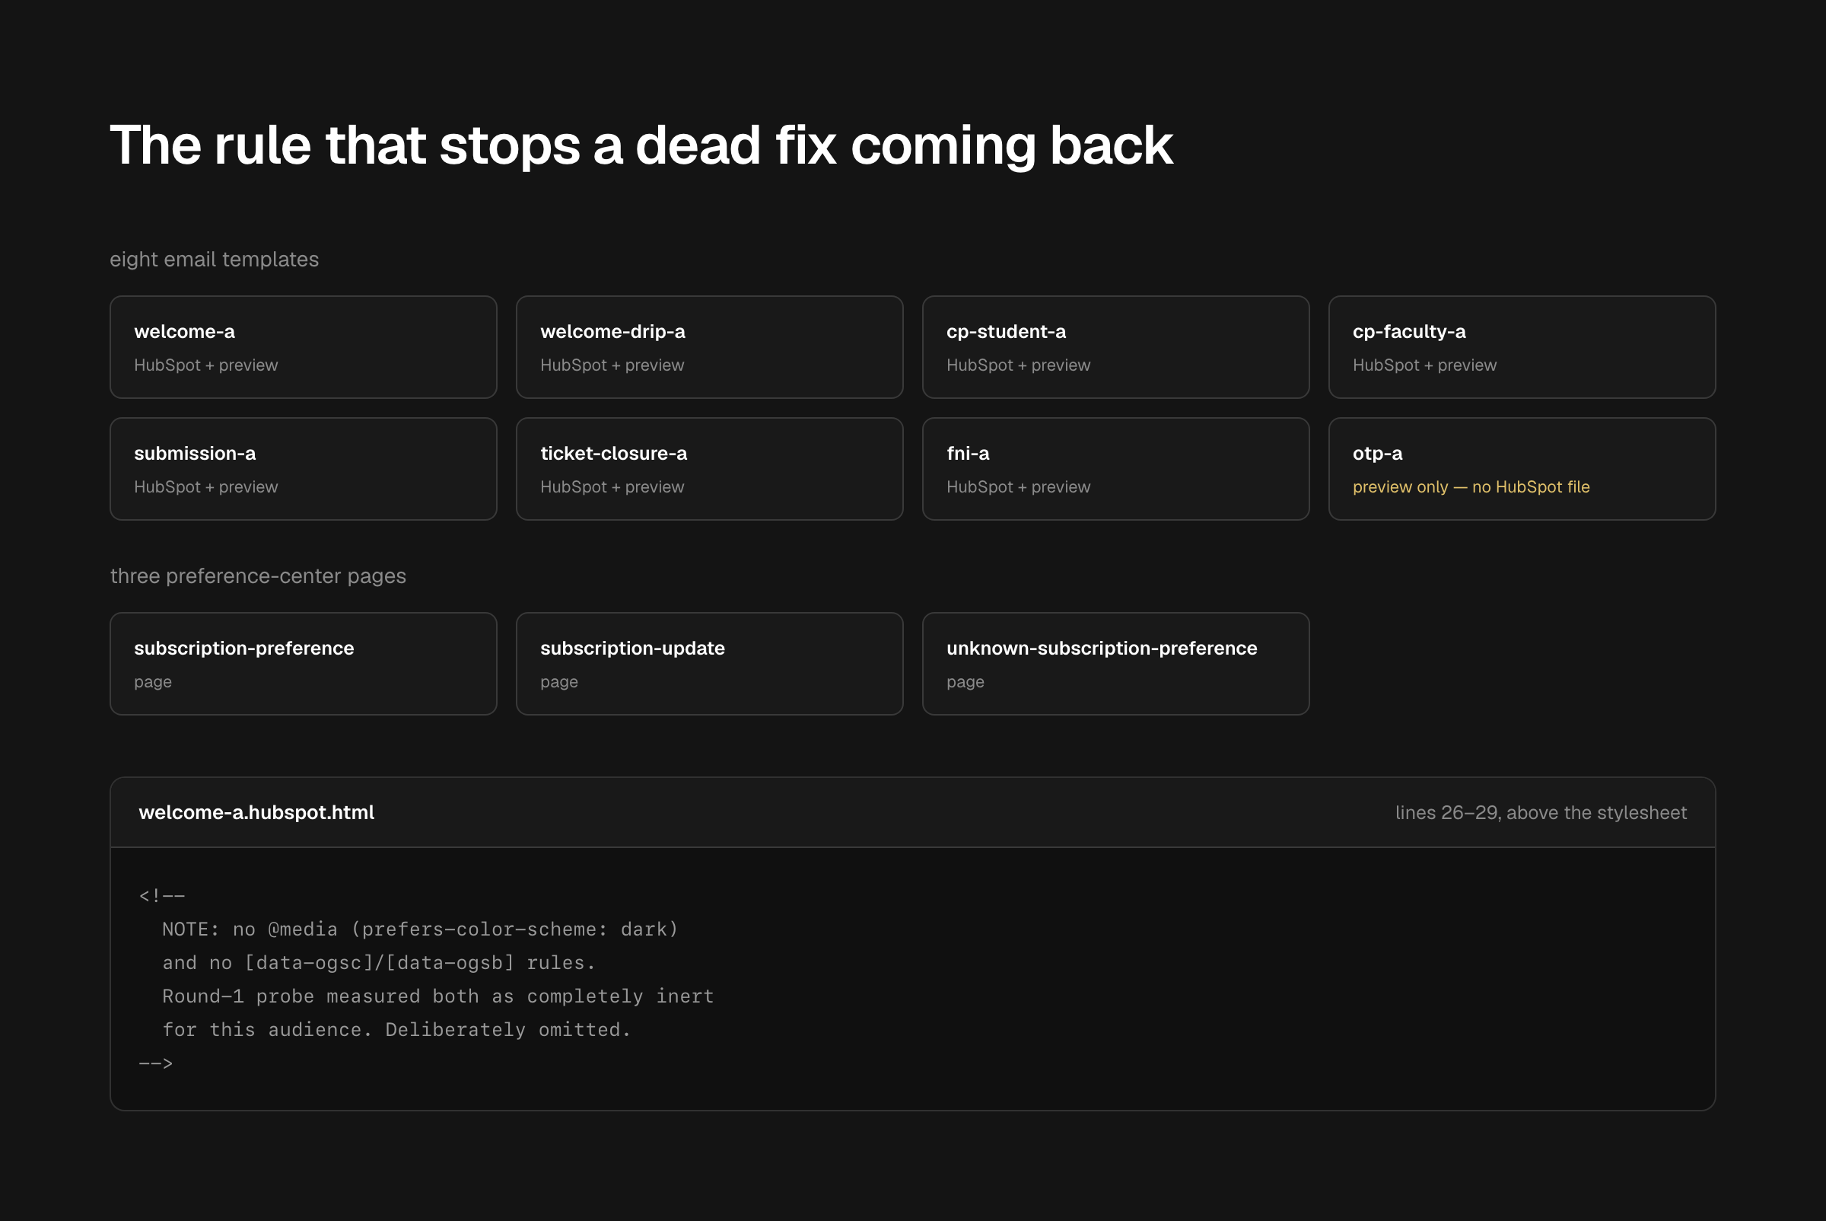This screenshot has height=1221, width=1826.
Task: Open the cp-faculty-a template card
Action: pyautogui.click(x=1522, y=347)
